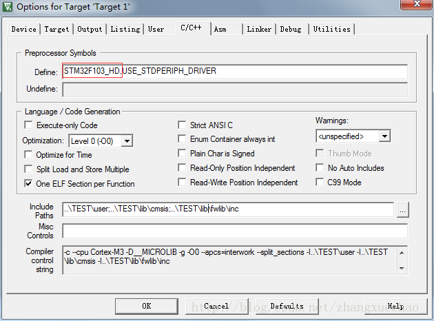Click the Defaults button
434x321 pixels.
point(287,306)
